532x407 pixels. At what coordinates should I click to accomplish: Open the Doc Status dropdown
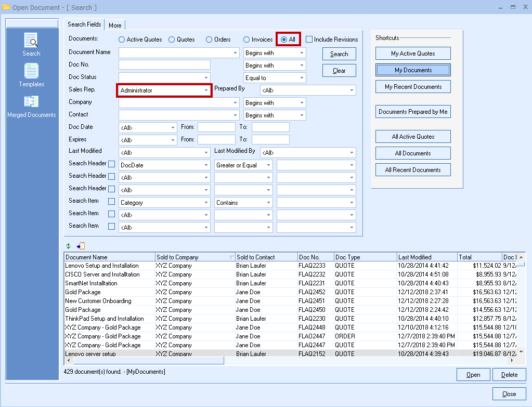pyautogui.click(x=206, y=78)
